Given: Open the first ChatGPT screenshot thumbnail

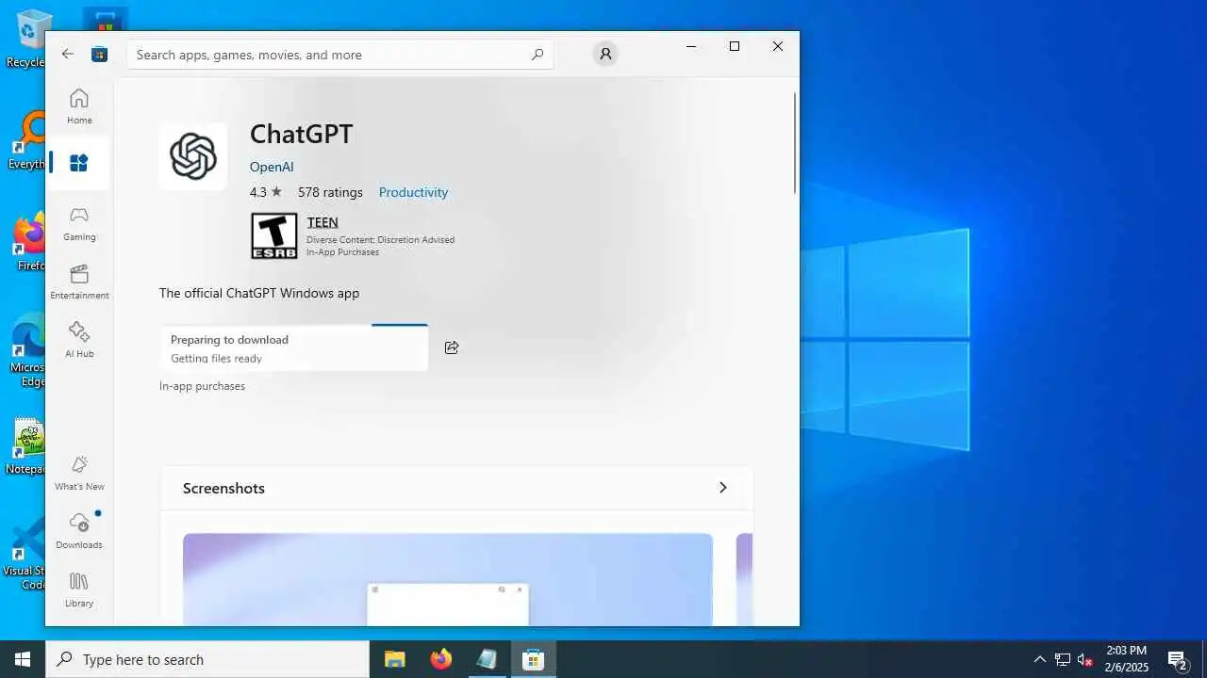Looking at the screenshot, I should coord(448,579).
